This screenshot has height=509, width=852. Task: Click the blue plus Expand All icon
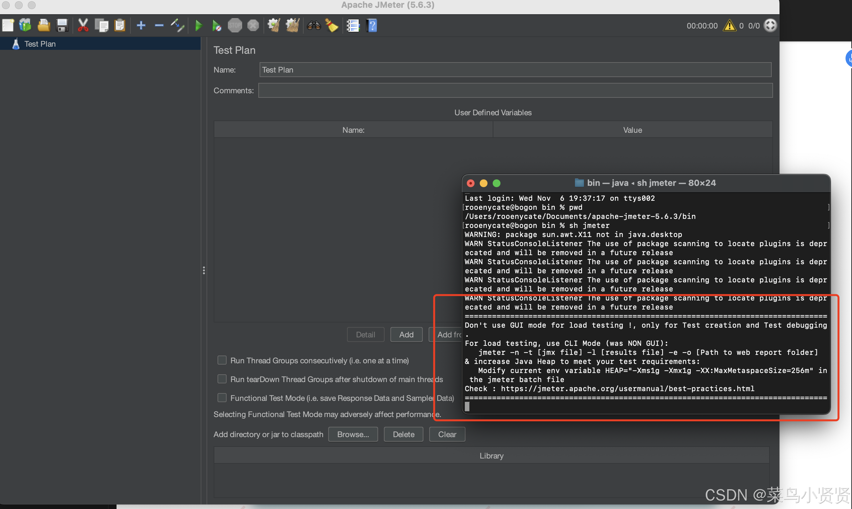pyautogui.click(x=141, y=25)
